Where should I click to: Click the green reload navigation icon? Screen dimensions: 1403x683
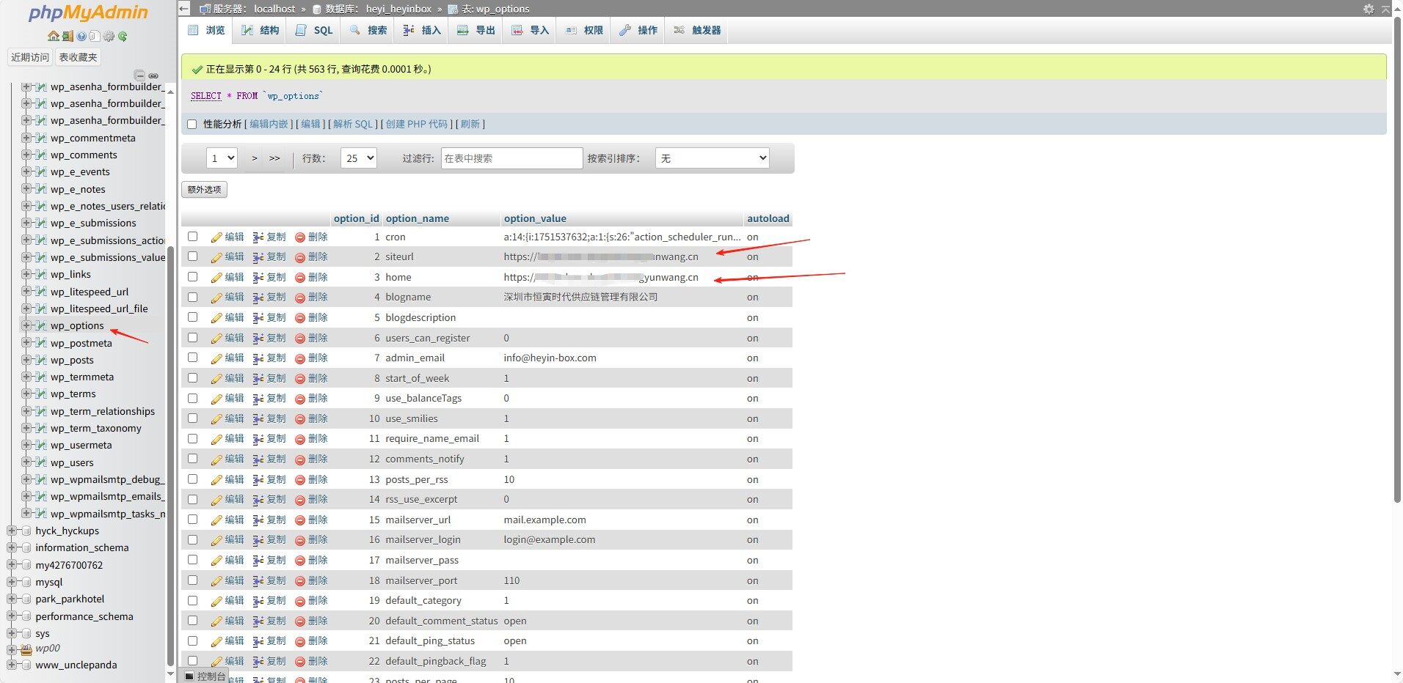click(123, 36)
